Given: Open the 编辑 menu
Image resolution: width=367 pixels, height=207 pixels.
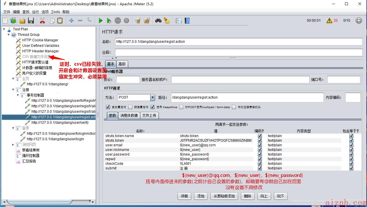Looking at the screenshot, I should 16,12.
